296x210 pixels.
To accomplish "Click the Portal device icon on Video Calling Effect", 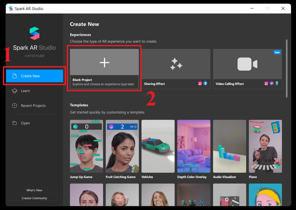I will click(277, 83).
